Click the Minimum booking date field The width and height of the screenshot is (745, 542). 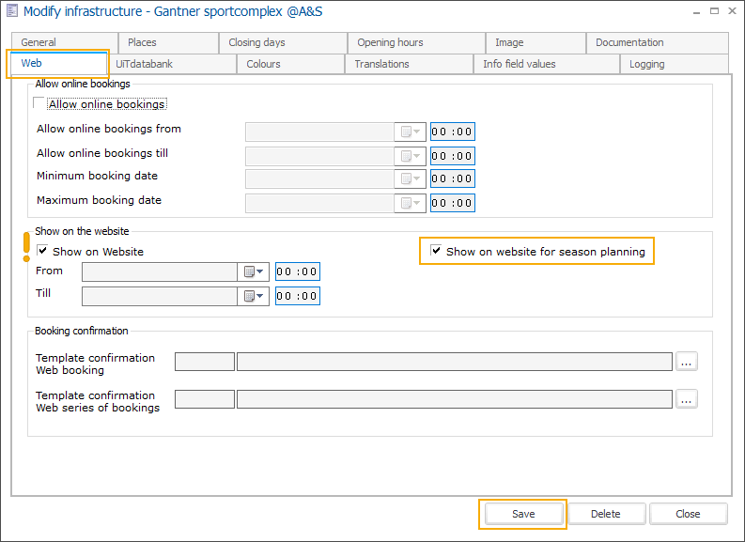pyautogui.click(x=319, y=178)
